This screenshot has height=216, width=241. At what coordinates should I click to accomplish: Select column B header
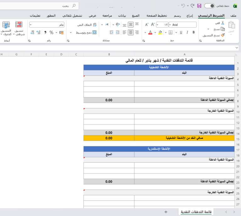(x=109, y=54)
